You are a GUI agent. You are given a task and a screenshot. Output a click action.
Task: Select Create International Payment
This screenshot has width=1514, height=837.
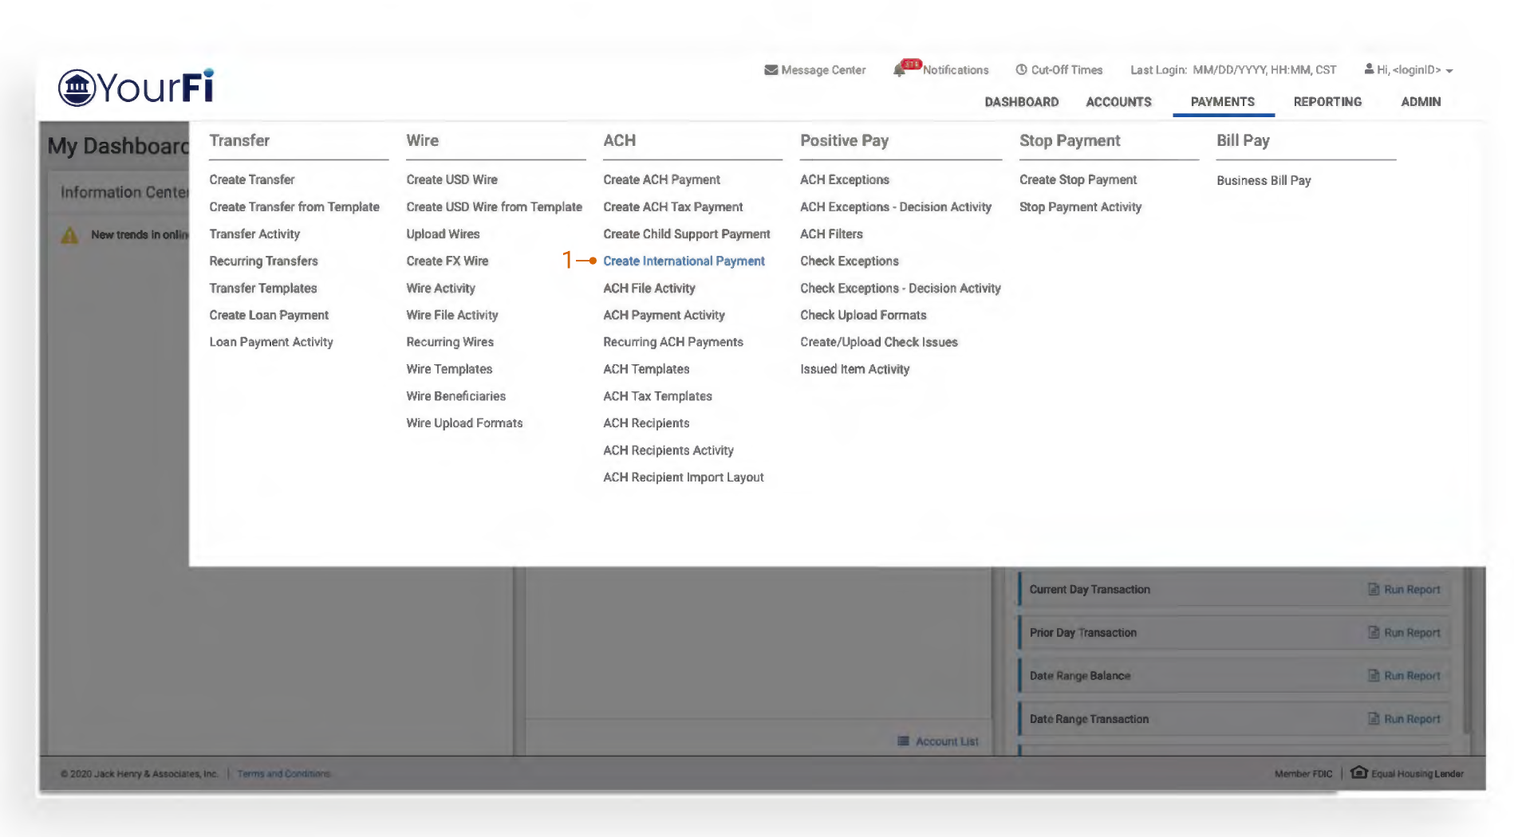point(684,261)
